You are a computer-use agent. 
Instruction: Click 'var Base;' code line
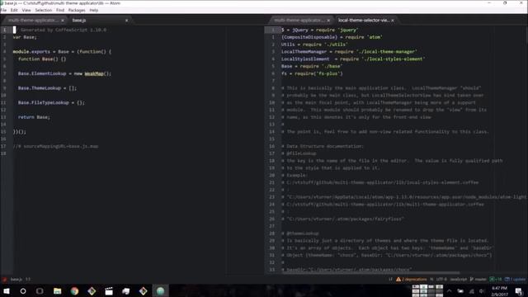(x=25, y=37)
